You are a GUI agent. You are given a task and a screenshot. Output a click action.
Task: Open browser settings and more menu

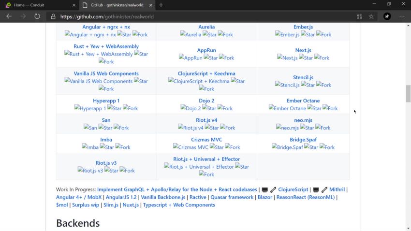(402, 16)
